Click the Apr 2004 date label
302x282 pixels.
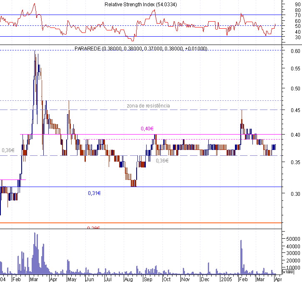pyautogui.click(x=53, y=280)
